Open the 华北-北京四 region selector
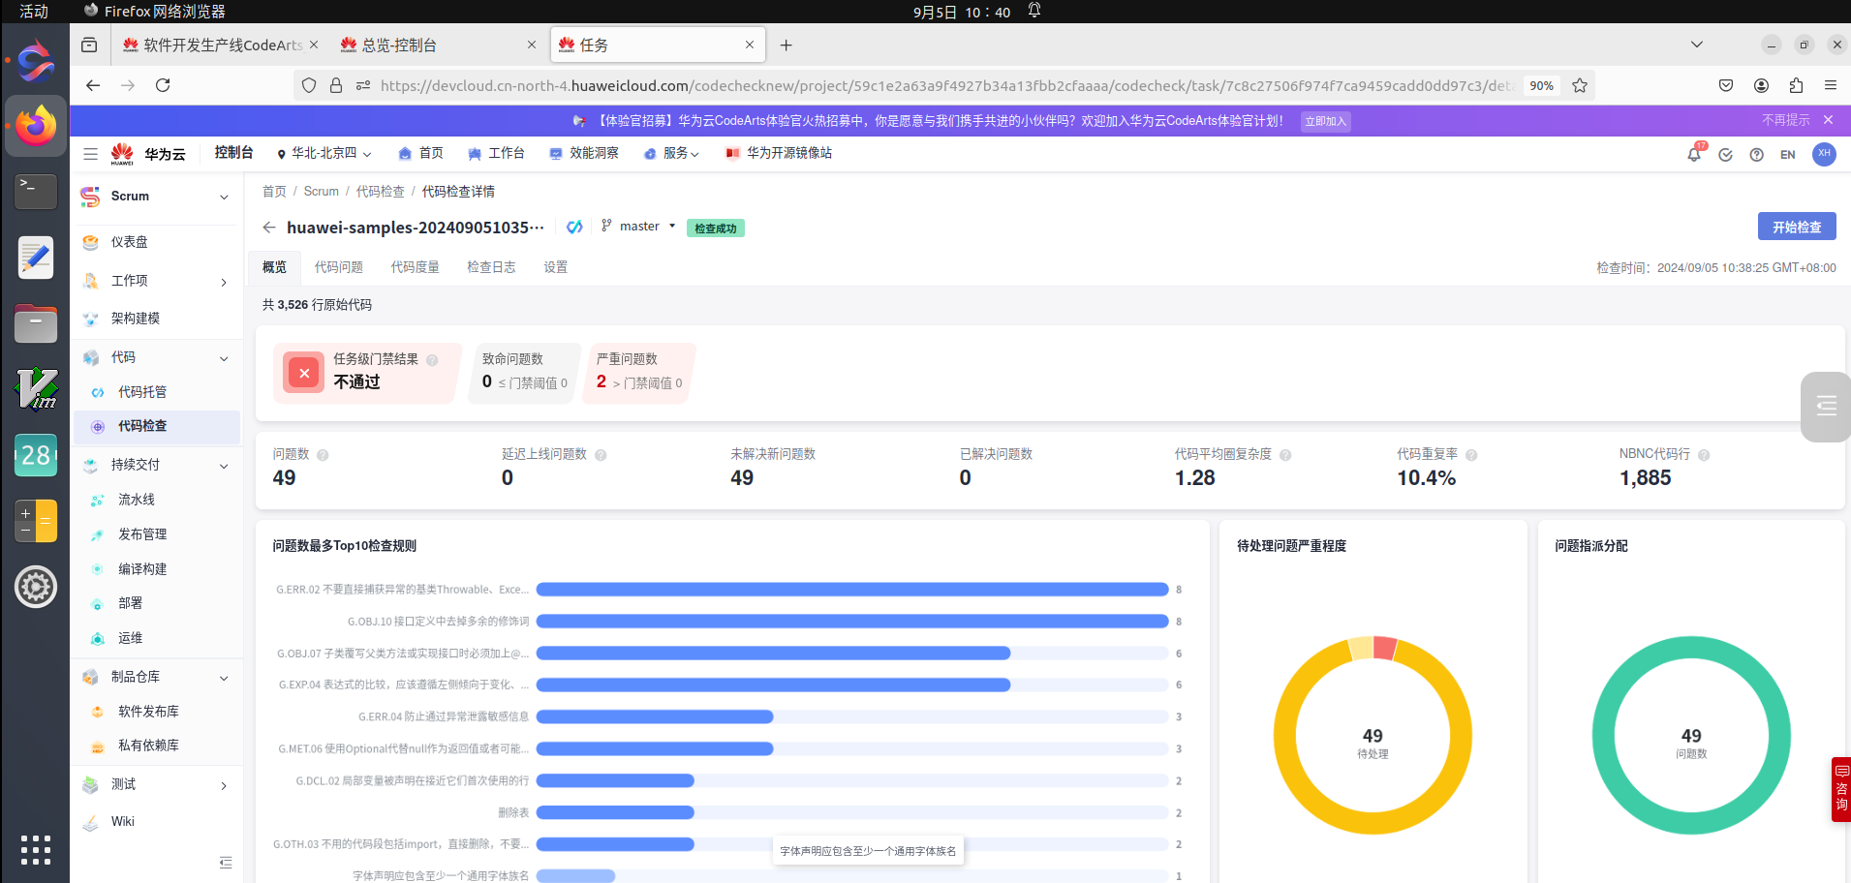This screenshot has width=1851, height=883. 324,154
